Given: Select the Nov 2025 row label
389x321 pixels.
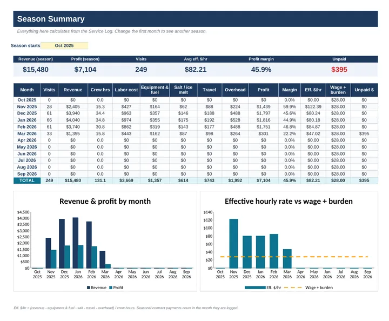Looking at the screenshot, I should point(27,106).
